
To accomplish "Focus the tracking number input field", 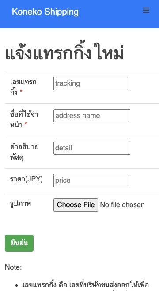I will pos(92,83).
